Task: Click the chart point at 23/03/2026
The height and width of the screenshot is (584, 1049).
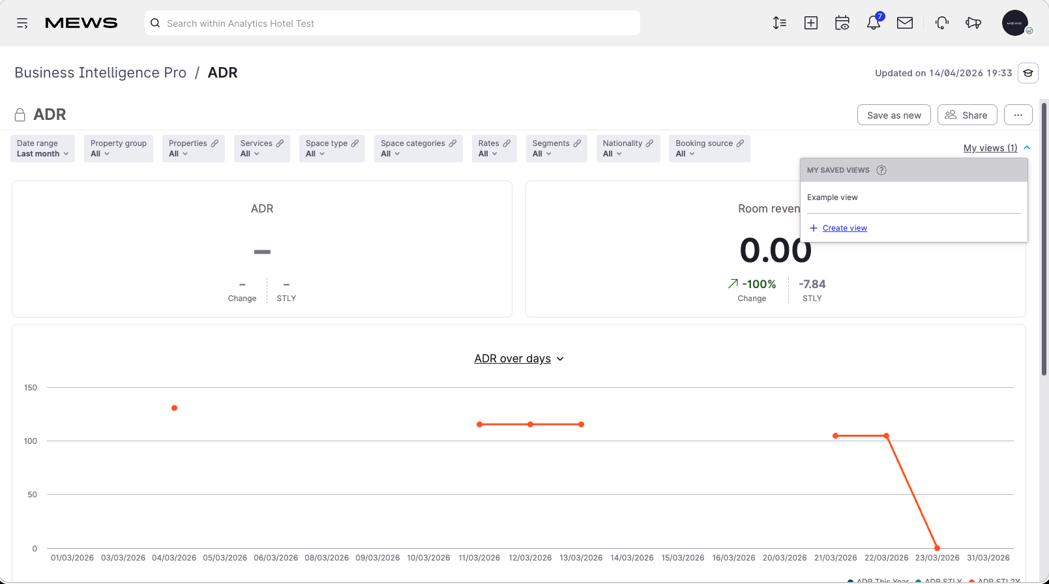Action: tap(937, 548)
